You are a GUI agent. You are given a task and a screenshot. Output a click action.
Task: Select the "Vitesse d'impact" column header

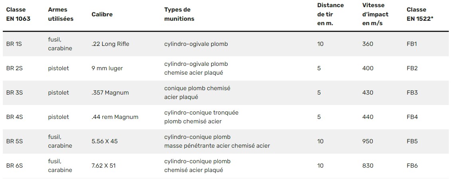(x=375, y=14)
